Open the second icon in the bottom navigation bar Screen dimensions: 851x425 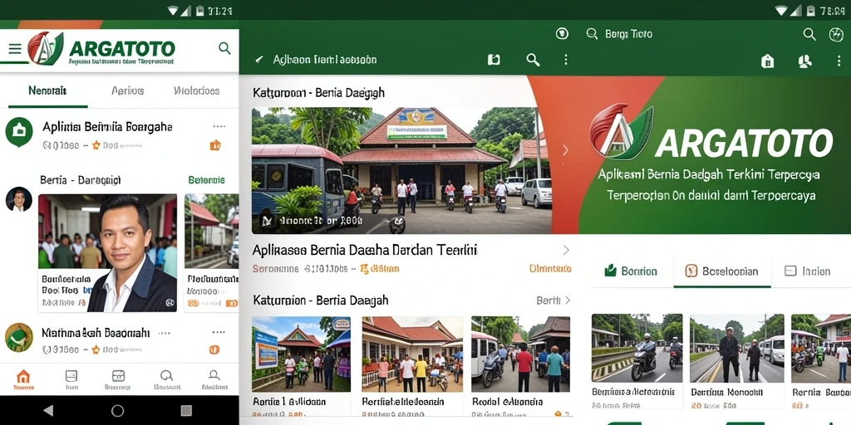(71, 379)
